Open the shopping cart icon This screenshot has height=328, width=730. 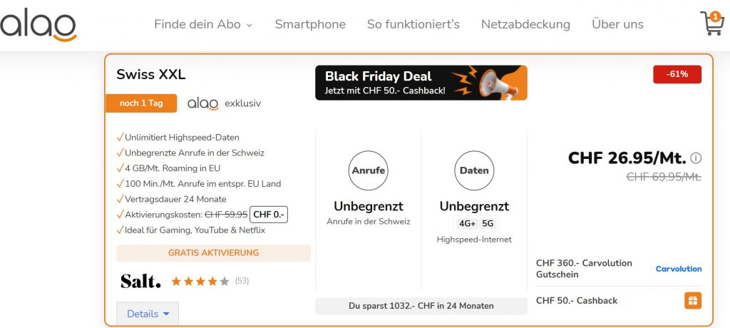pos(711,24)
